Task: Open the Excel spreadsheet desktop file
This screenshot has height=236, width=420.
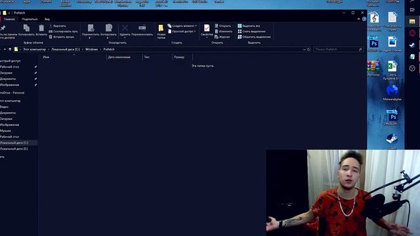Action: coord(392,70)
